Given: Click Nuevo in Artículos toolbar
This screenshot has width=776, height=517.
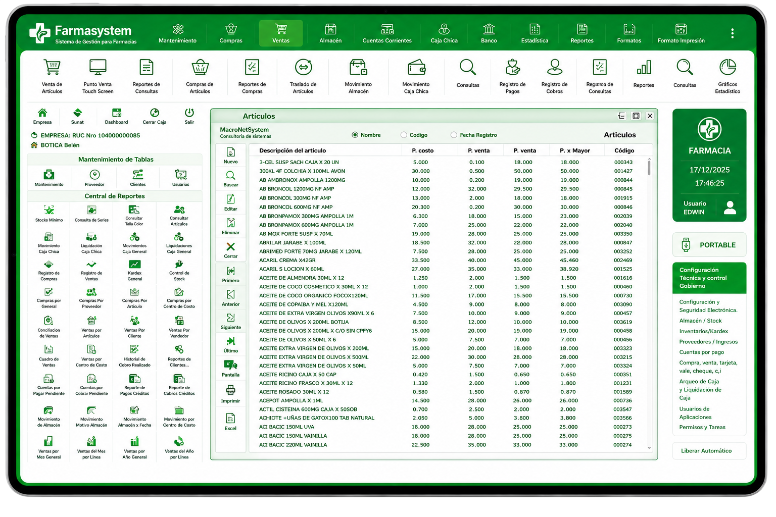Looking at the screenshot, I should pyautogui.click(x=231, y=156).
